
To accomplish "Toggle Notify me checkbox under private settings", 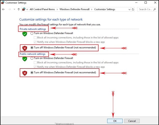I will [35, 42].
